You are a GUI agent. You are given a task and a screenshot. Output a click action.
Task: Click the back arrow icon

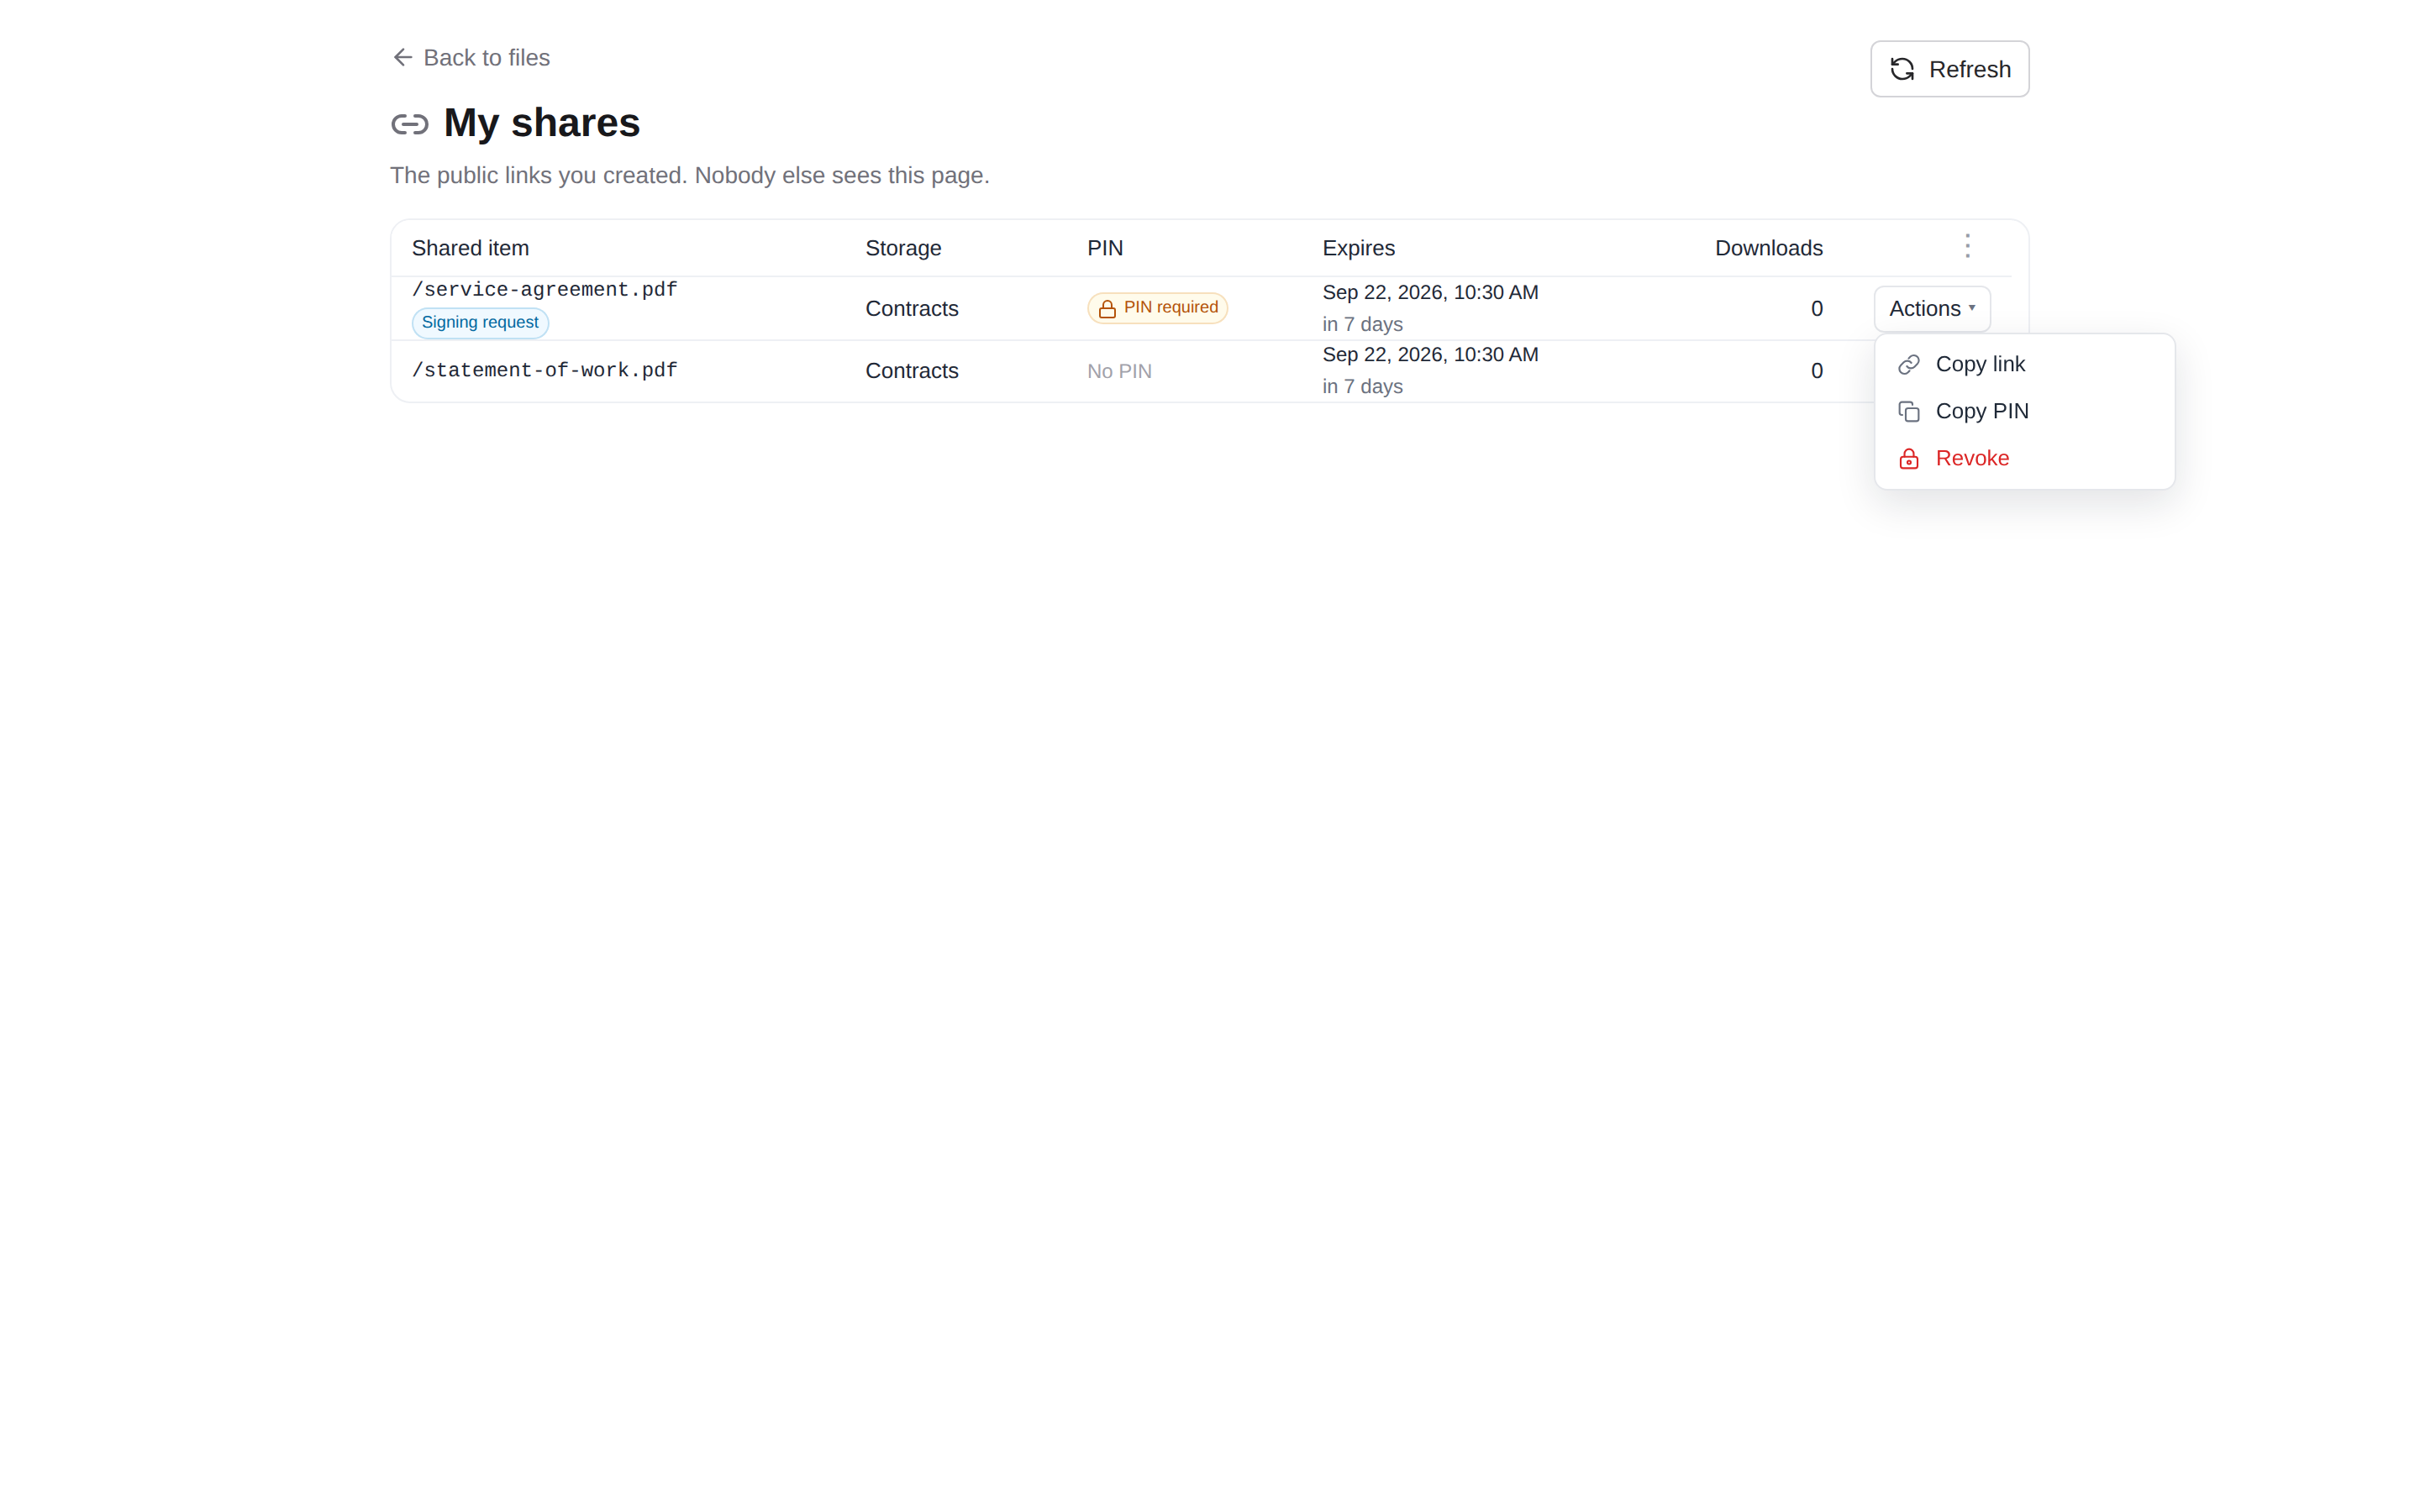[402, 57]
